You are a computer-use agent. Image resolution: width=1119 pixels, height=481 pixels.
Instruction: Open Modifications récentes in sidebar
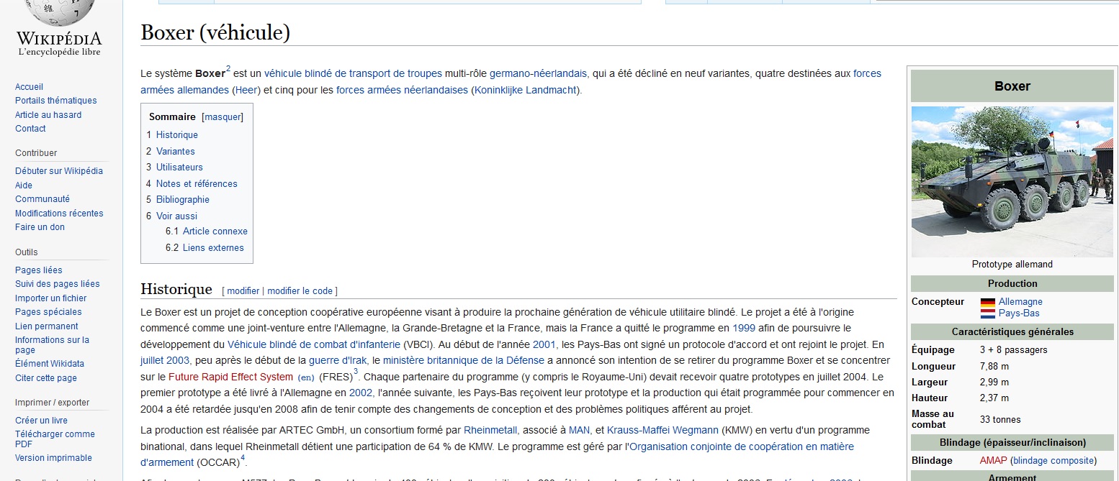click(x=59, y=213)
